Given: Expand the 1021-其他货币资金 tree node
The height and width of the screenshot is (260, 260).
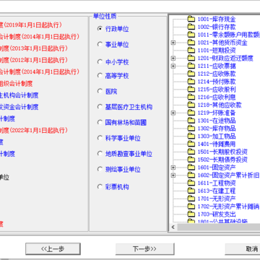Looking at the screenshot, I should coord(173,43).
